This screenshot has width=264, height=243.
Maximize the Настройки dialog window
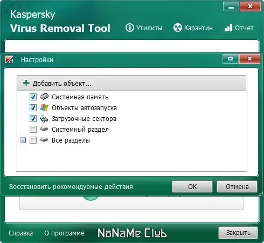point(231,59)
